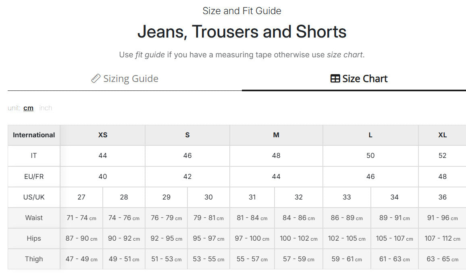The height and width of the screenshot is (273, 466).
Task: Switch units to inch
Action: tap(46, 108)
